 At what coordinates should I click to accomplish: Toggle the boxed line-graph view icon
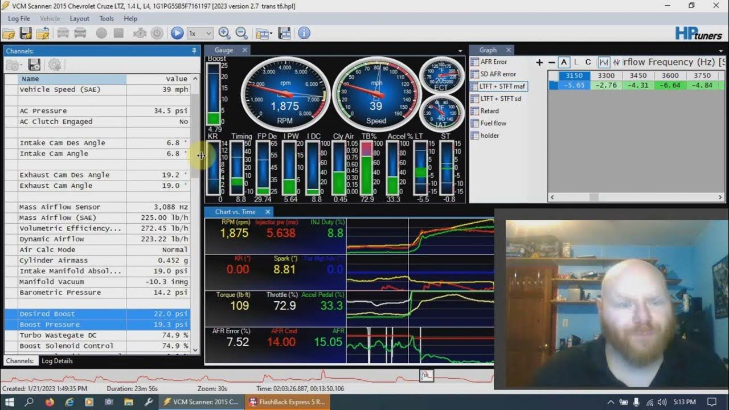coord(604,62)
